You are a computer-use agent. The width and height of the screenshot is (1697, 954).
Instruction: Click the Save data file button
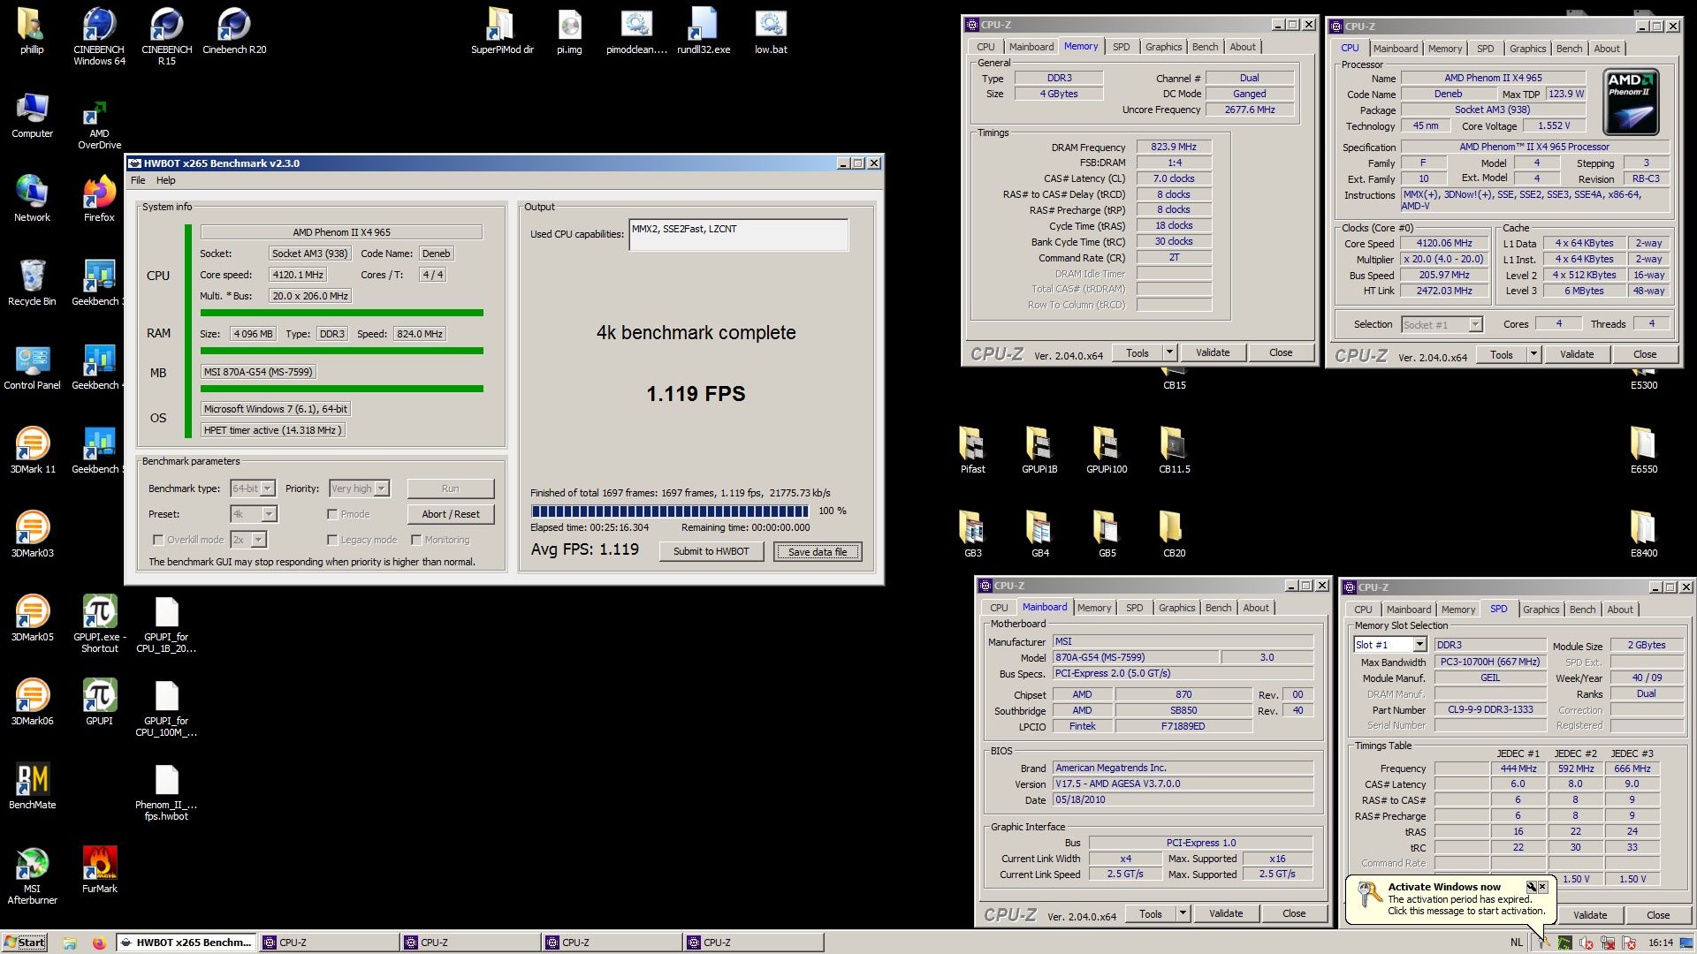tap(818, 552)
